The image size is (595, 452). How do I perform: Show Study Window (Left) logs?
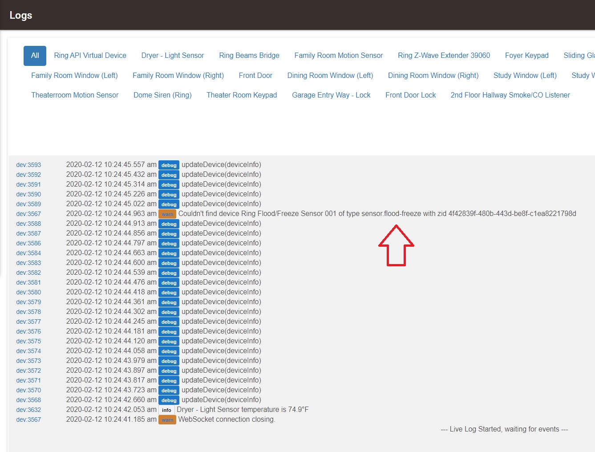tap(525, 76)
